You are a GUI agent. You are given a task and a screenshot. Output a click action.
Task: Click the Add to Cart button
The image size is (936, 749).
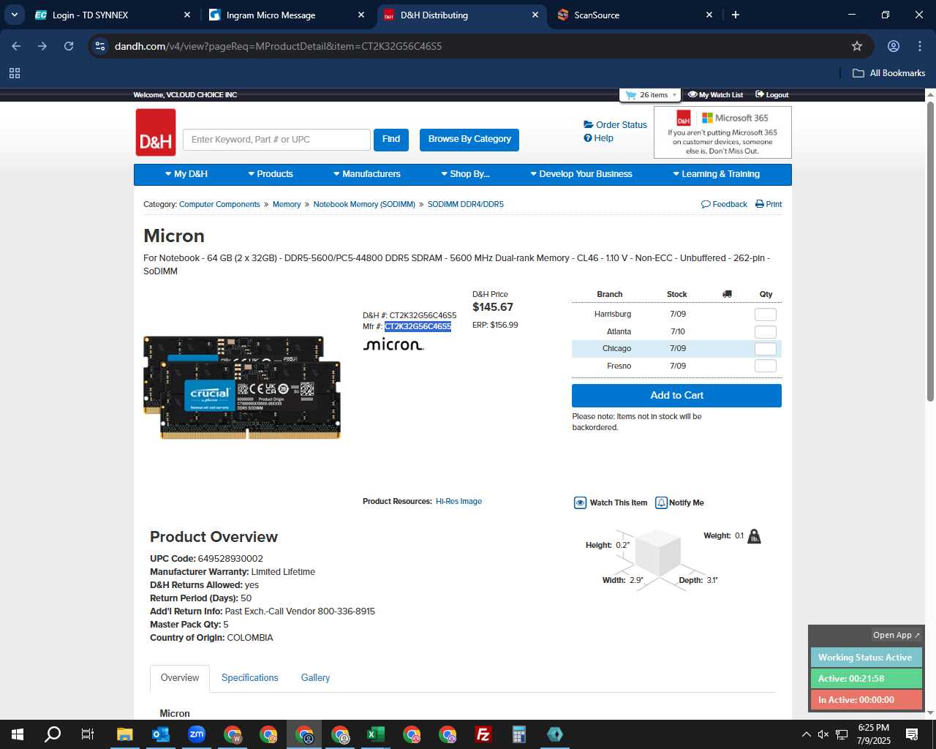[676, 396]
